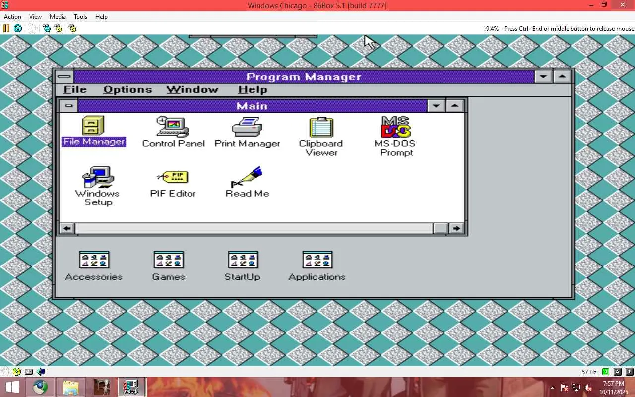
Task: Minimize the Program Manager window
Action: click(543, 77)
